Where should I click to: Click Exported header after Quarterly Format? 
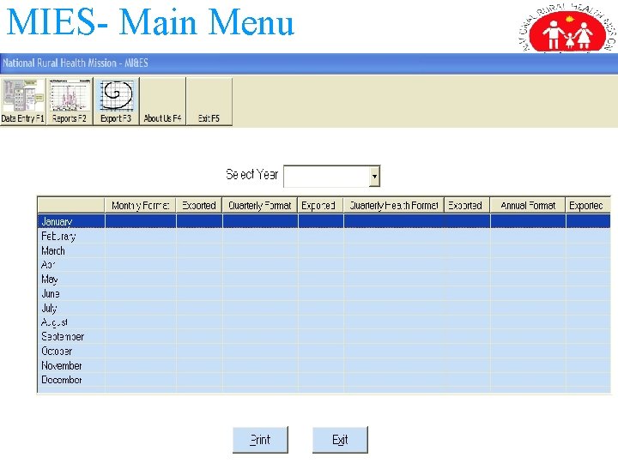(320, 205)
